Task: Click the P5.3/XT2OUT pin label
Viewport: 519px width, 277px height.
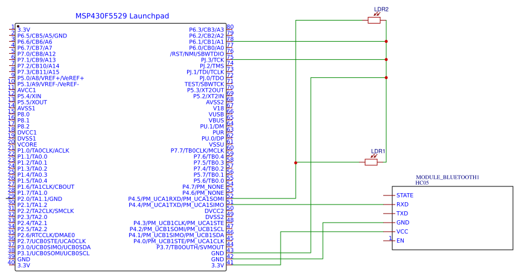Action: coord(206,90)
